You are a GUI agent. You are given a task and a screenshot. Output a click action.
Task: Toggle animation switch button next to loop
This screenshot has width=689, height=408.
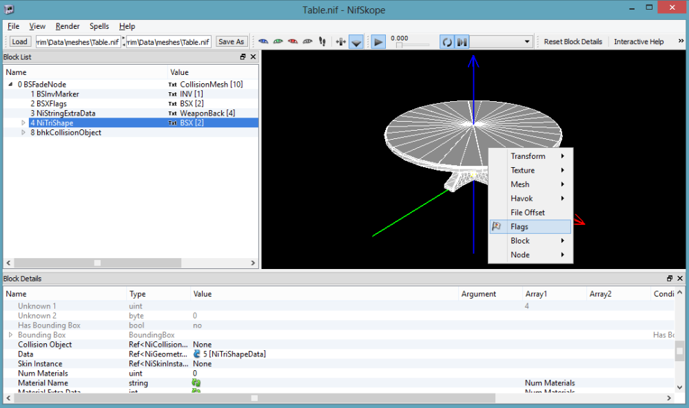(x=462, y=42)
